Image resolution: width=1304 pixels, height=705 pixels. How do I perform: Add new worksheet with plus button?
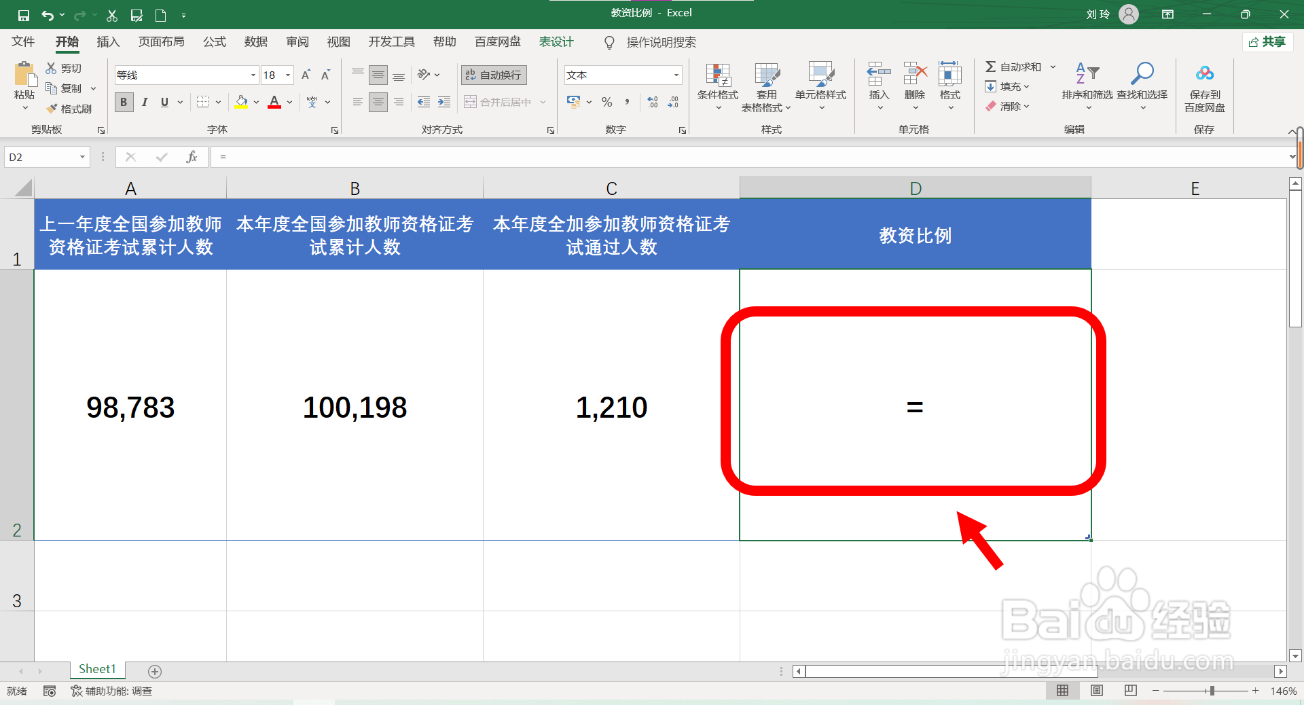tap(154, 672)
